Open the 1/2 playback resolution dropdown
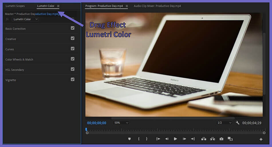Screen dimensions: 272x147 (x=224, y=123)
